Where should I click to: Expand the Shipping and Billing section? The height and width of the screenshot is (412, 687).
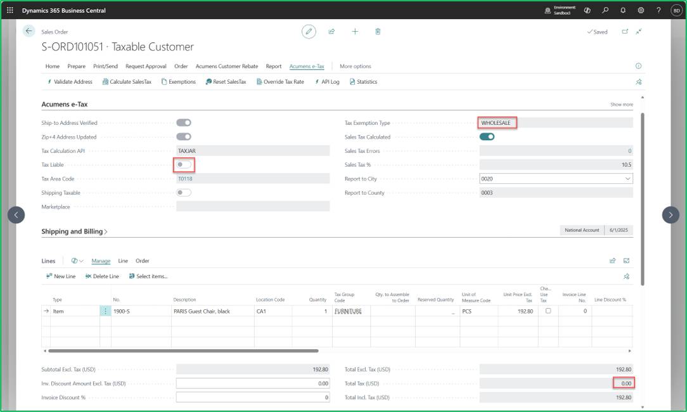coord(74,231)
